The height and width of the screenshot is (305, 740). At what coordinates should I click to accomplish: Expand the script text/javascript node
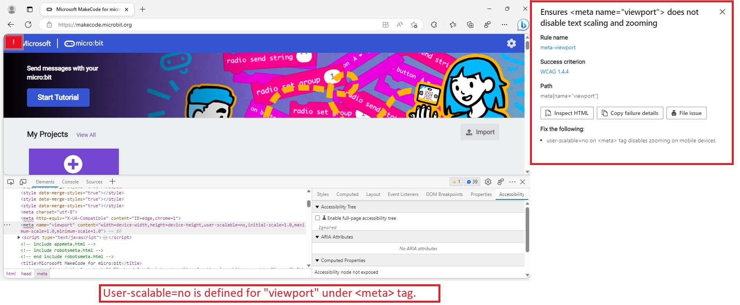click(x=19, y=237)
